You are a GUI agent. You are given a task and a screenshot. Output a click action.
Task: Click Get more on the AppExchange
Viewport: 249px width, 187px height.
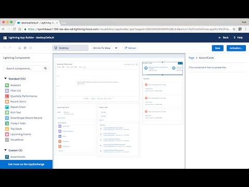[26, 164]
